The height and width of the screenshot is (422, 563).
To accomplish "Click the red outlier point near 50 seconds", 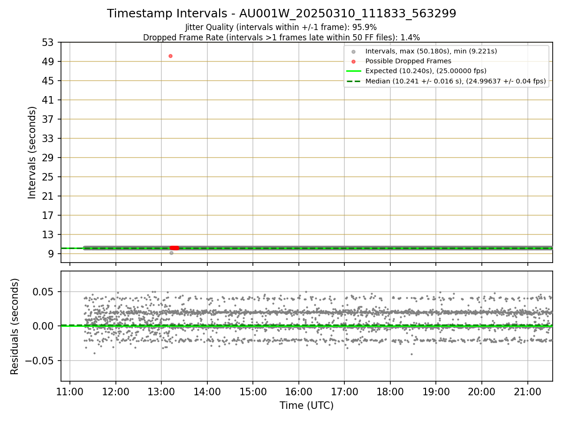I will 170,56.
